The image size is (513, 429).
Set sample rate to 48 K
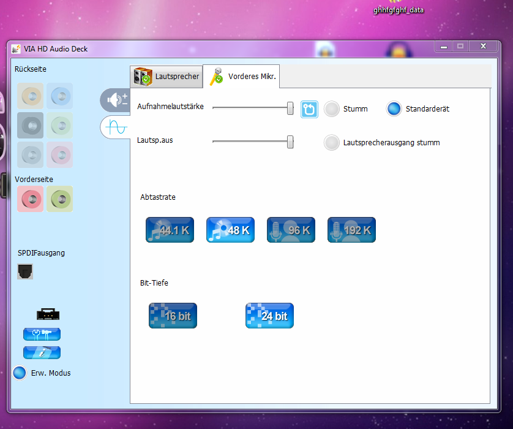tap(230, 230)
